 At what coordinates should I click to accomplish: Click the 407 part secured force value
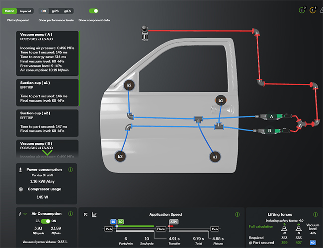(299, 243)
